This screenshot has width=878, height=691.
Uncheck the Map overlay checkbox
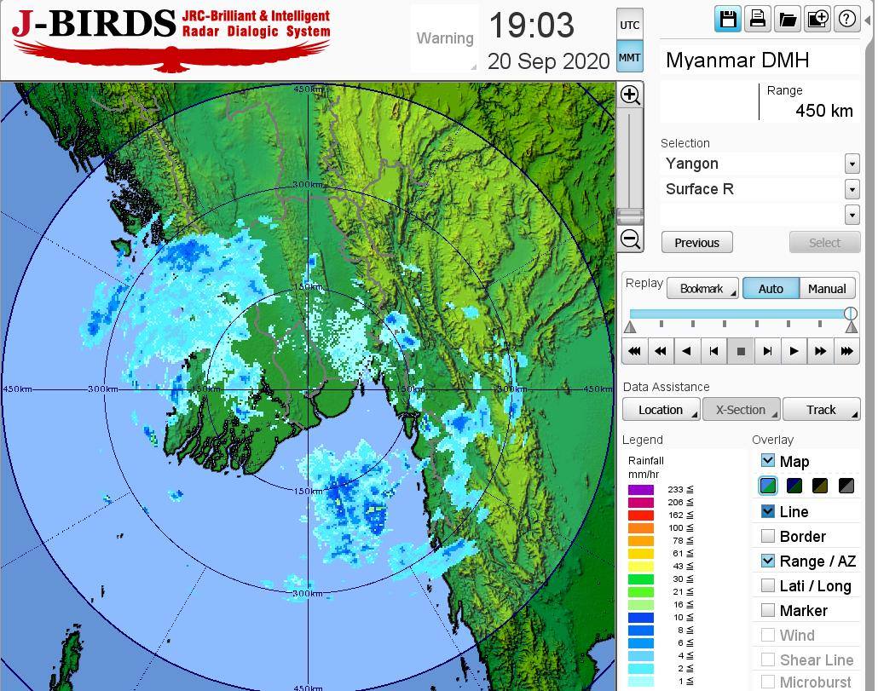(768, 461)
